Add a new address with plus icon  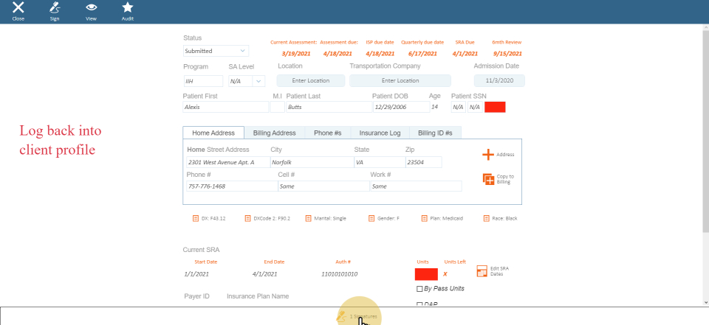click(x=488, y=154)
